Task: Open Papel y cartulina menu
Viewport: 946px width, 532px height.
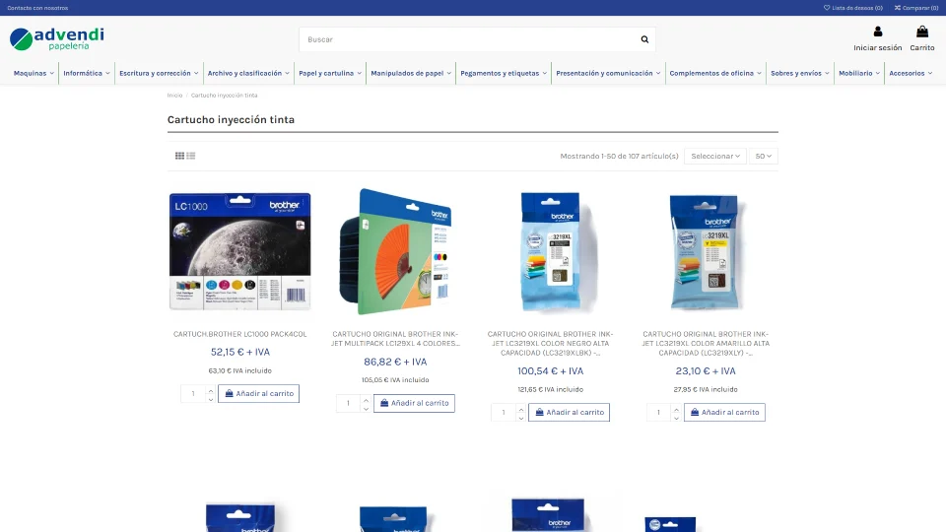Action: (330, 73)
